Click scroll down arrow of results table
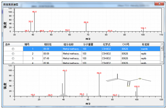 pos(162,62)
